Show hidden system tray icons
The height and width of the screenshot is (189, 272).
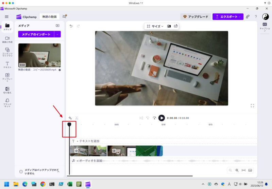tap(203, 184)
